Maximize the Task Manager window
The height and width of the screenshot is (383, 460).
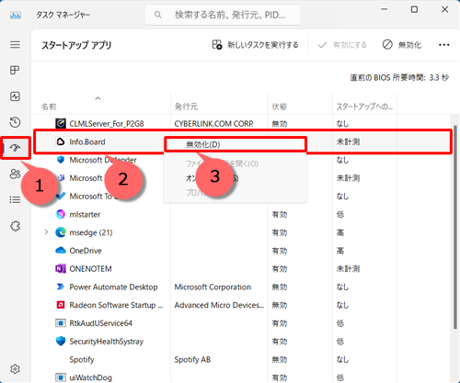tap(414, 9)
